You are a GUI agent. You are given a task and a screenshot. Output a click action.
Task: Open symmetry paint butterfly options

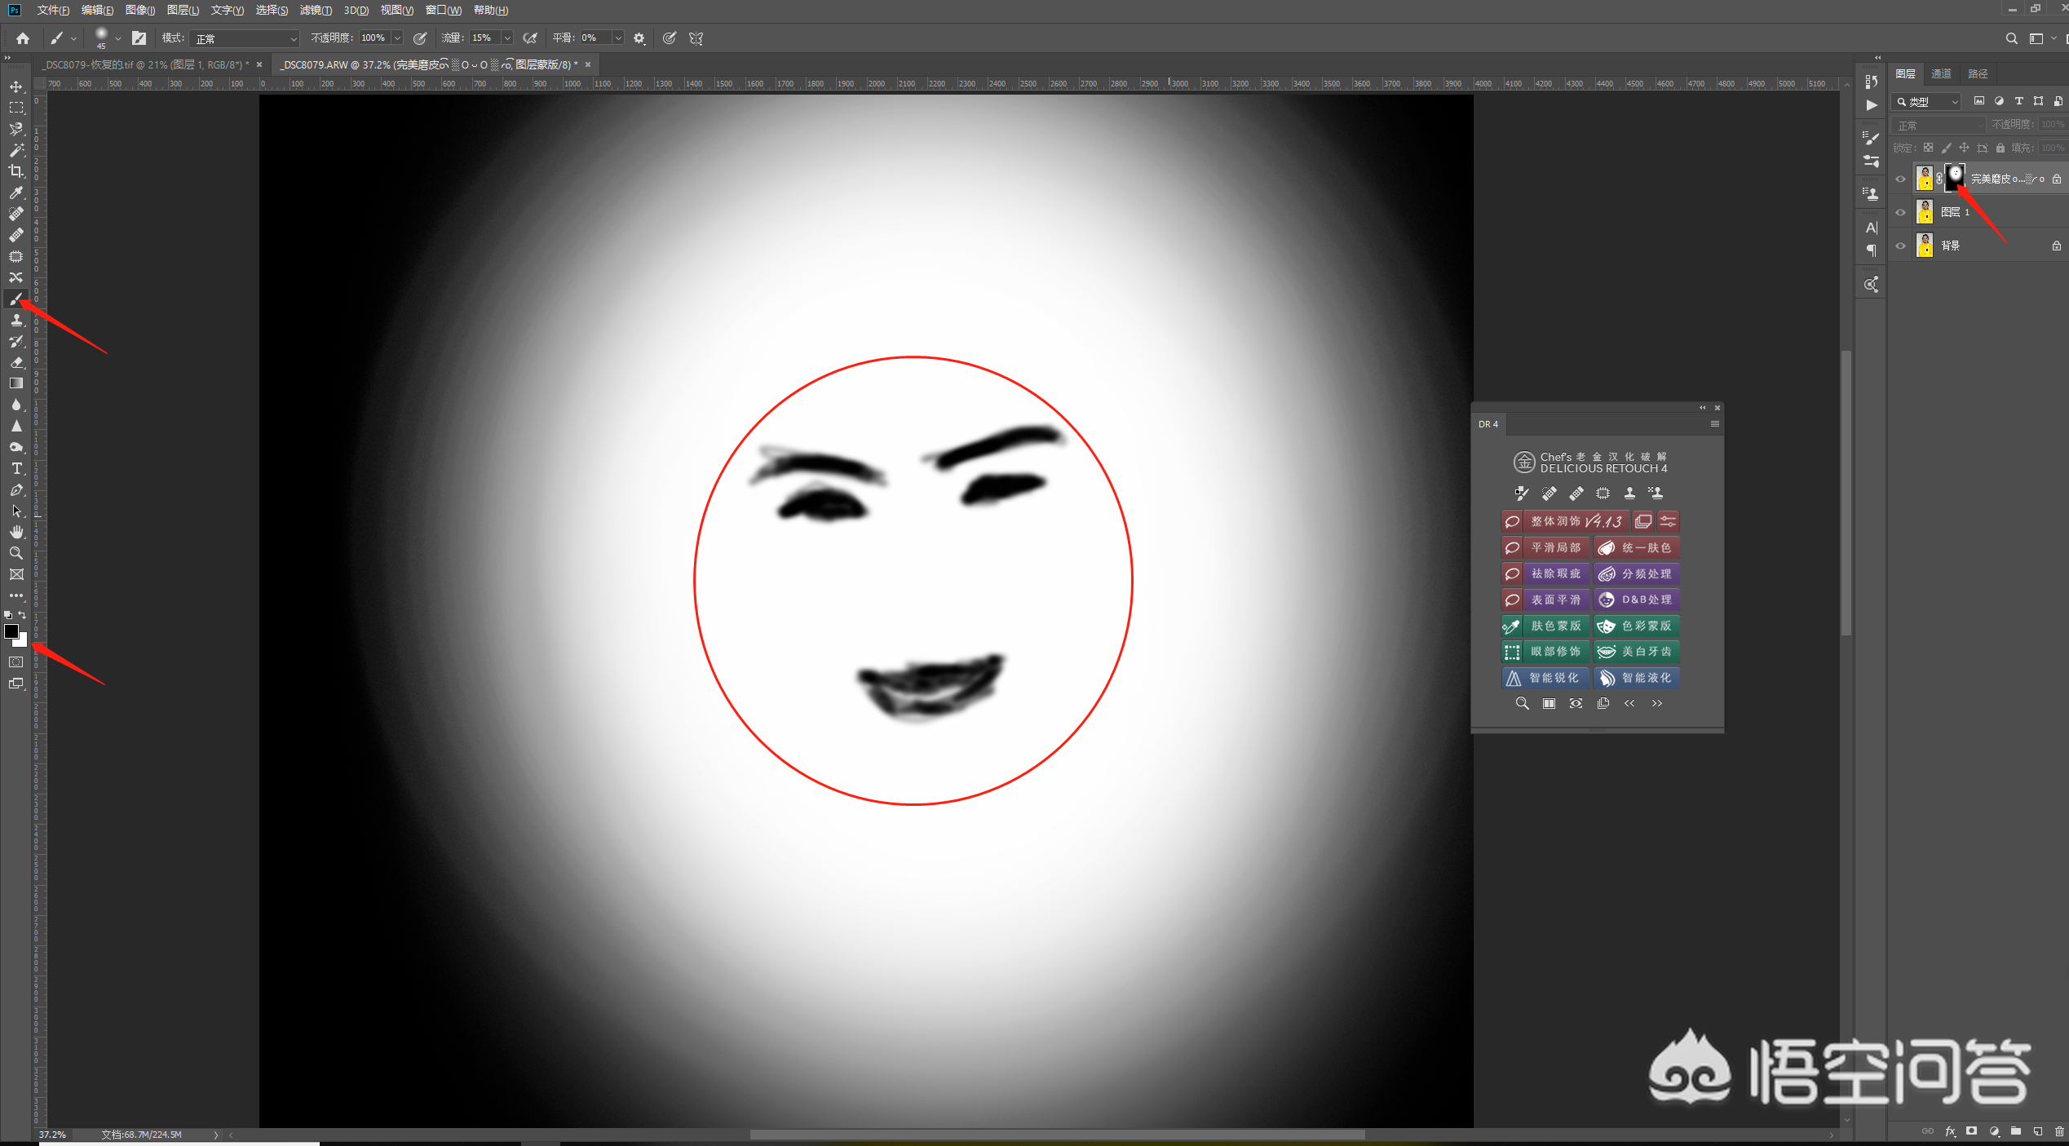696,38
